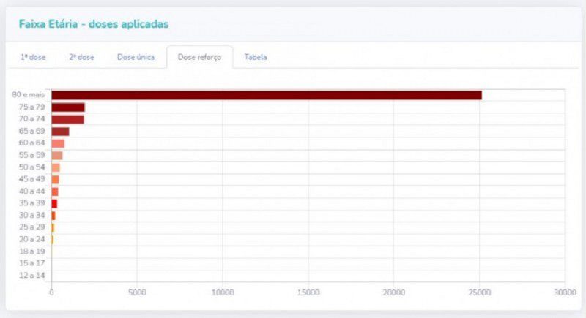Click the dark red 80 e mais bar
Image resolution: width=586 pixels, height=318 pixels.
(266, 95)
